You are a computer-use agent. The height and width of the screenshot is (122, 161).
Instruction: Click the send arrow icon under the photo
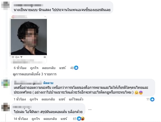point(21,57)
